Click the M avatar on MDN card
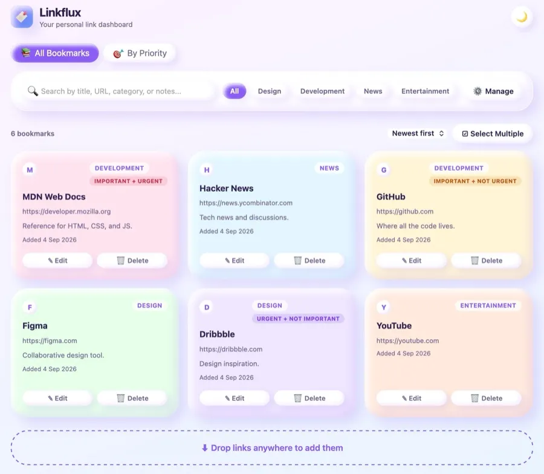The width and height of the screenshot is (544, 474). pos(30,170)
